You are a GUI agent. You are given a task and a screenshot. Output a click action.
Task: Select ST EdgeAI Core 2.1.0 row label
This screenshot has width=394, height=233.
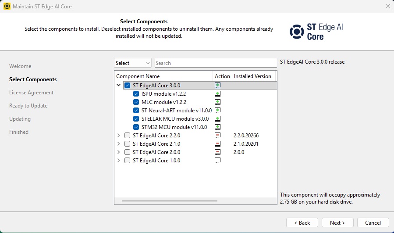point(156,143)
